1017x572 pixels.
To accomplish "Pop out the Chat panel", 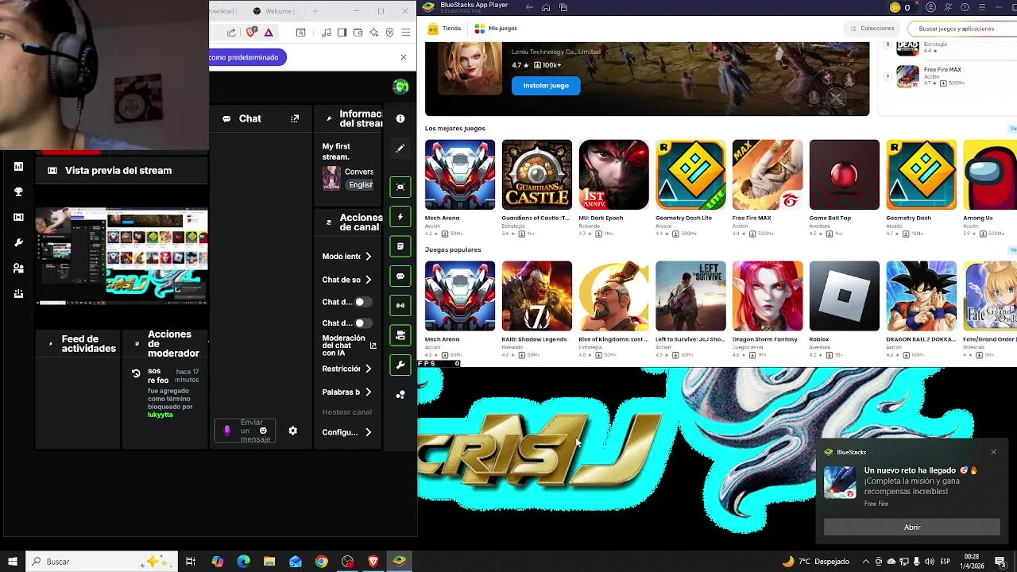I will (295, 118).
